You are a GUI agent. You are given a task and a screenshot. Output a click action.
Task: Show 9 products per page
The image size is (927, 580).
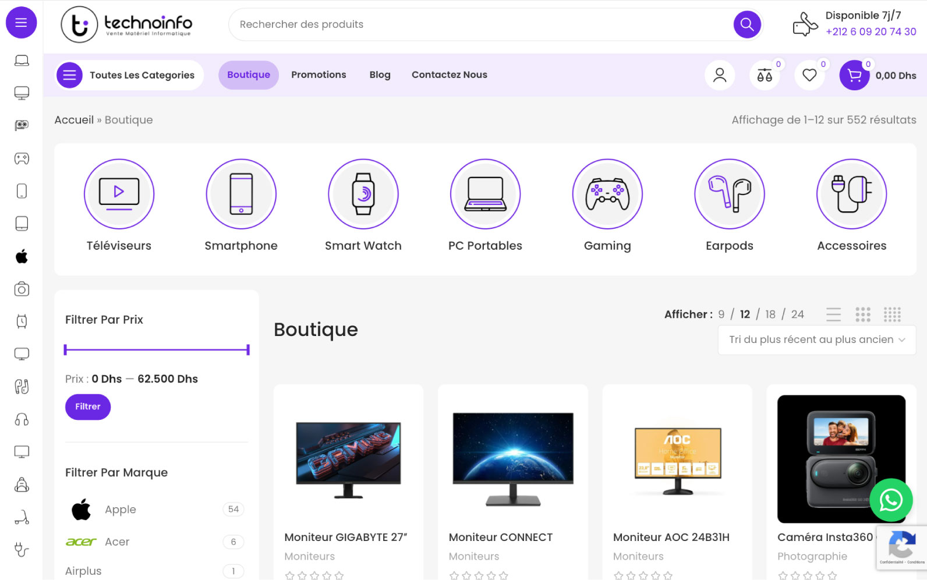(721, 314)
